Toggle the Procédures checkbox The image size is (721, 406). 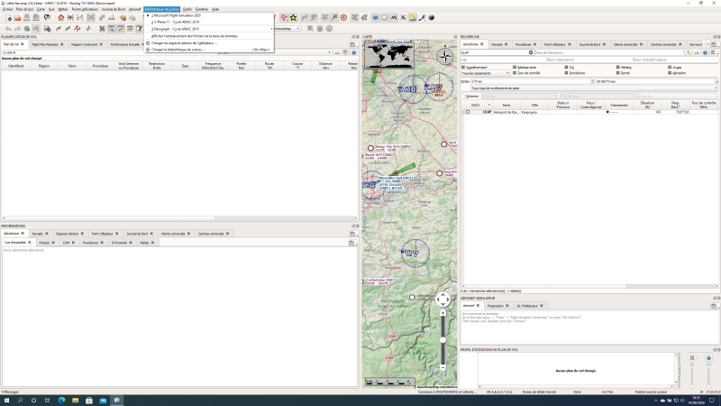click(x=567, y=73)
